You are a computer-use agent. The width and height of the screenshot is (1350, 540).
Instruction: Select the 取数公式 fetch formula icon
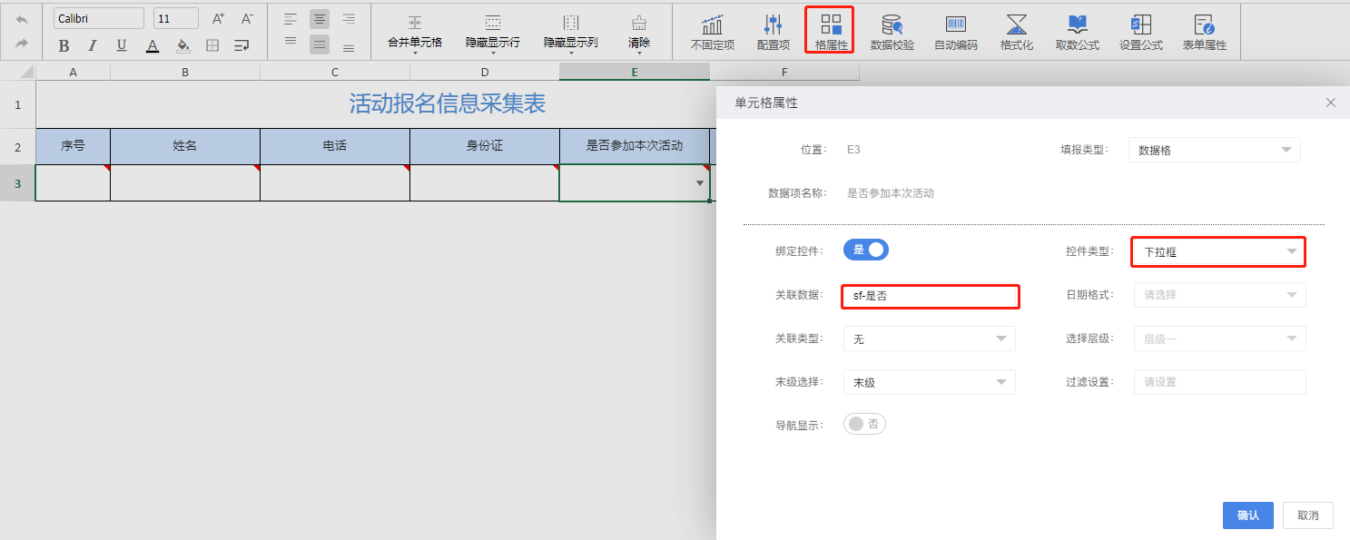click(1077, 32)
